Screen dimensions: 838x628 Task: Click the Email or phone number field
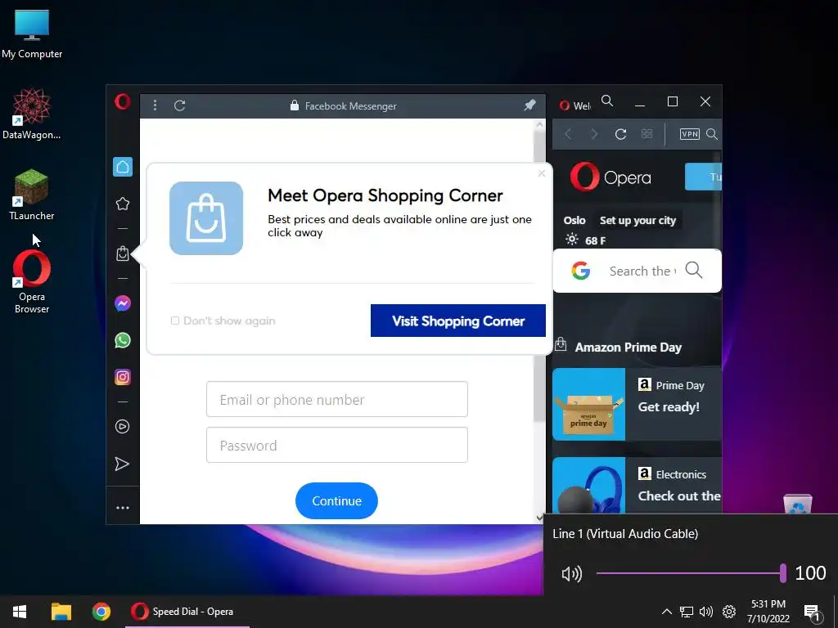337,399
